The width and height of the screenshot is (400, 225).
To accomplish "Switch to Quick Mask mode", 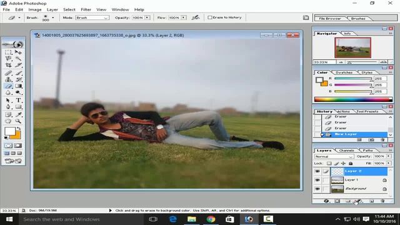I will coord(18,146).
